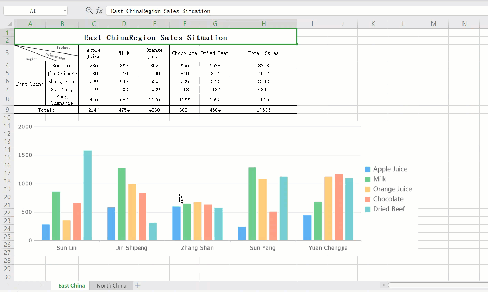Click the Zhang Shan chart axis label
Viewport: 488px width, 292px height.
coord(197,248)
